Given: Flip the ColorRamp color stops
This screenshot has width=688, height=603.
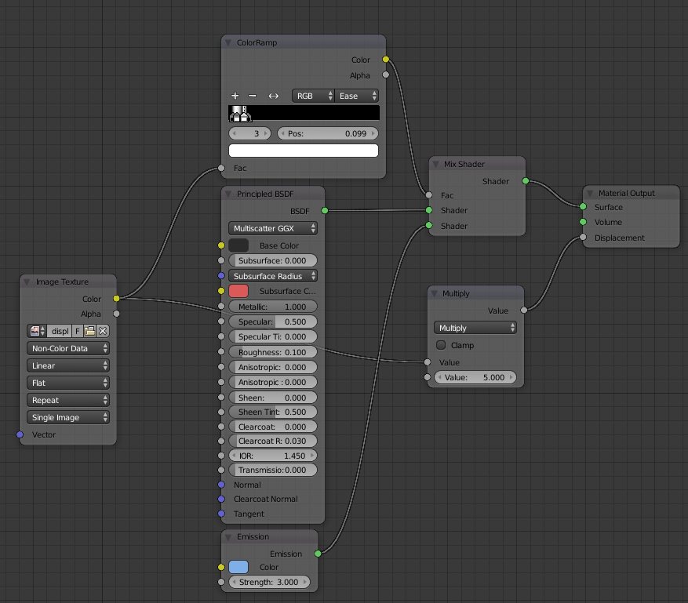Looking at the screenshot, I should 273,96.
